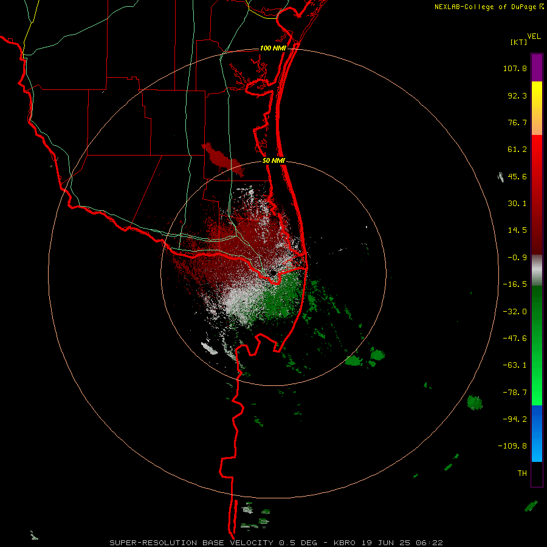The height and width of the screenshot is (547, 547).
Task: Click the Super-Resolution Base Velocity caption
Action: click(x=276, y=543)
